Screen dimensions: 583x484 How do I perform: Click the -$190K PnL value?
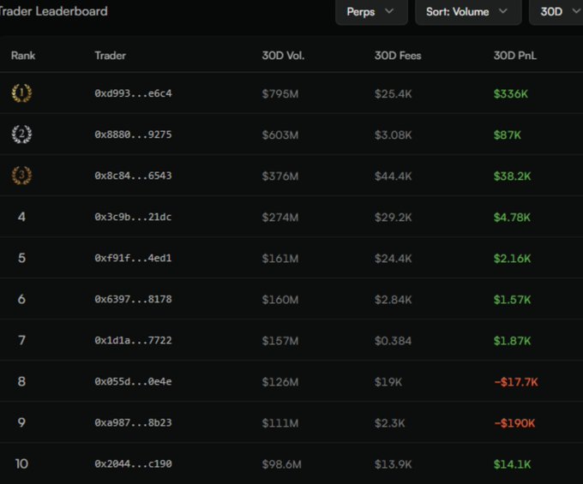click(514, 424)
